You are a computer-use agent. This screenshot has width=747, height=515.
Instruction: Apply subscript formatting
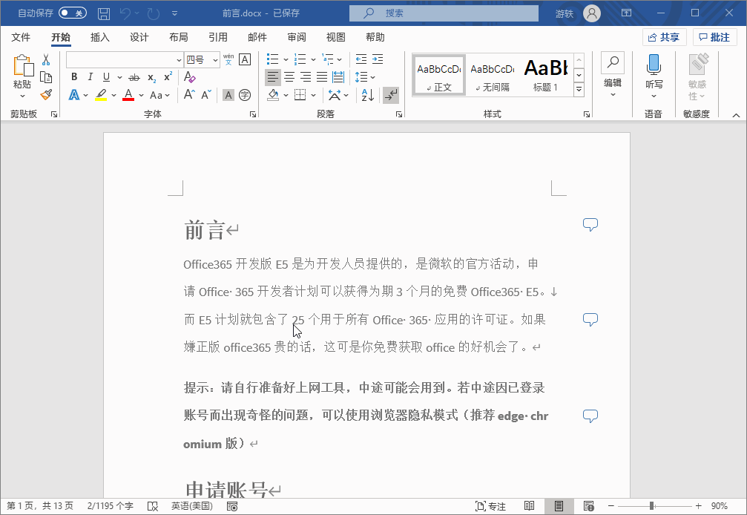pyautogui.click(x=151, y=77)
